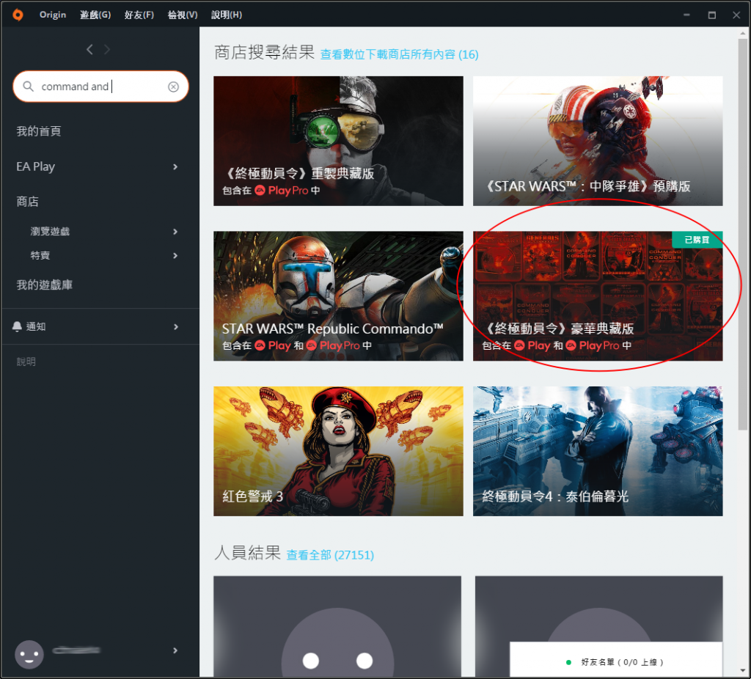The width and height of the screenshot is (751, 679).
Task: Close the Origin window
Action: pos(736,15)
